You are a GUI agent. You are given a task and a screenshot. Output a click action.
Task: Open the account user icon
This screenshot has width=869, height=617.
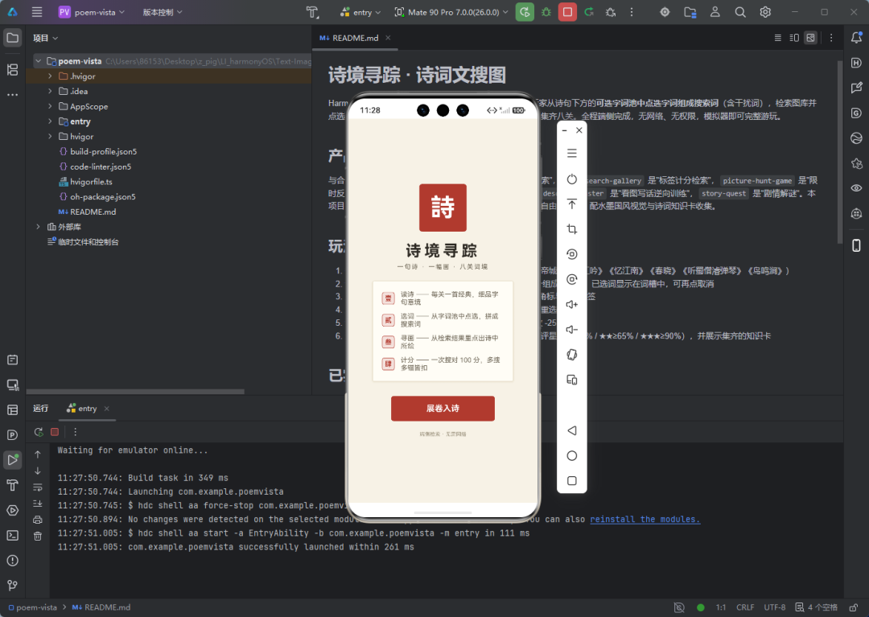click(715, 11)
